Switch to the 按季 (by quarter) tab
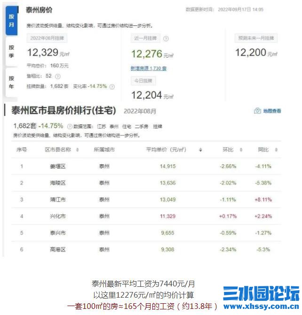This screenshot has width=302, height=315. click(x=11, y=52)
